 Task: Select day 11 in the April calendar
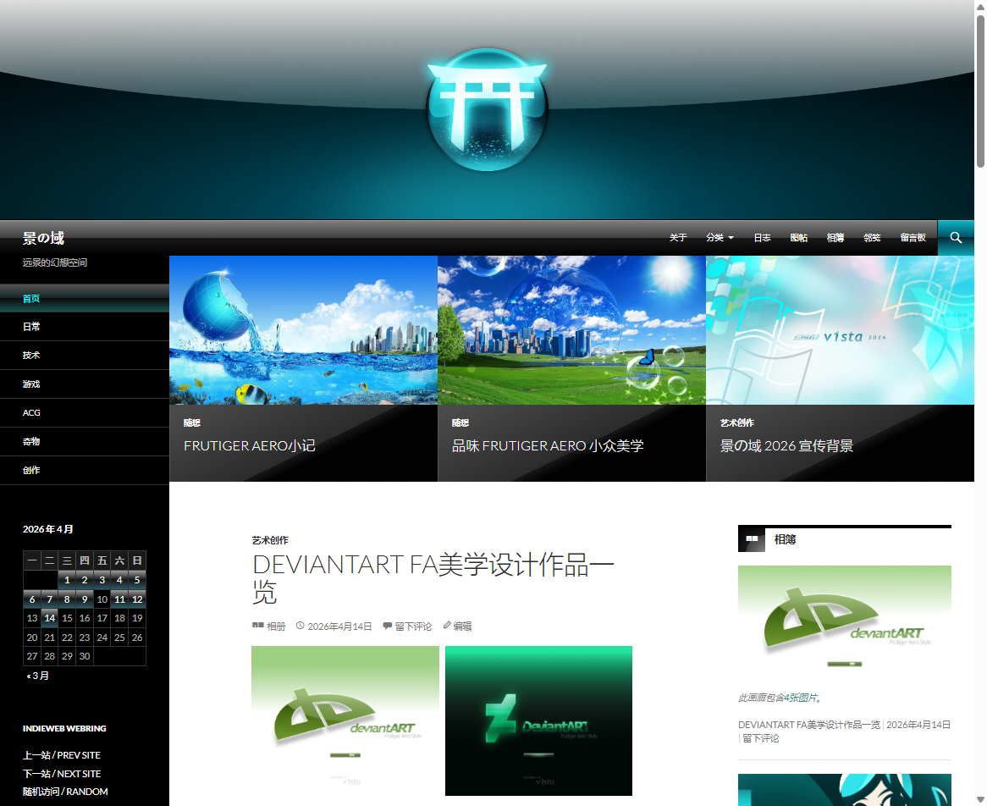[119, 599]
